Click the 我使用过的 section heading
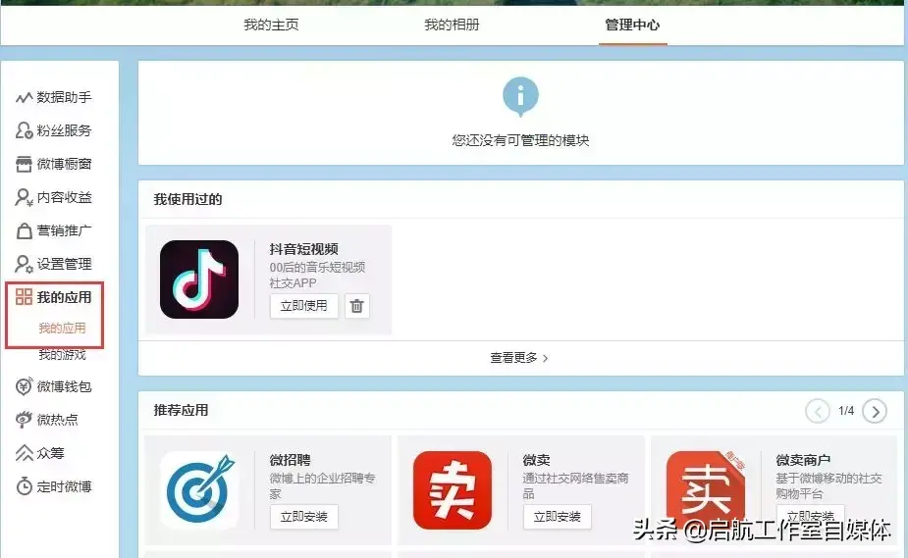The width and height of the screenshot is (908, 558). coord(187,199)
